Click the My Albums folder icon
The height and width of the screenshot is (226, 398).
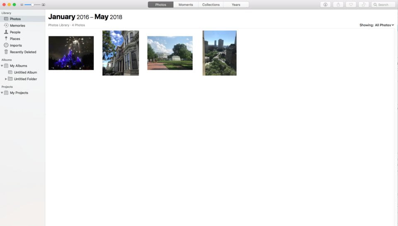click(6, 66)
